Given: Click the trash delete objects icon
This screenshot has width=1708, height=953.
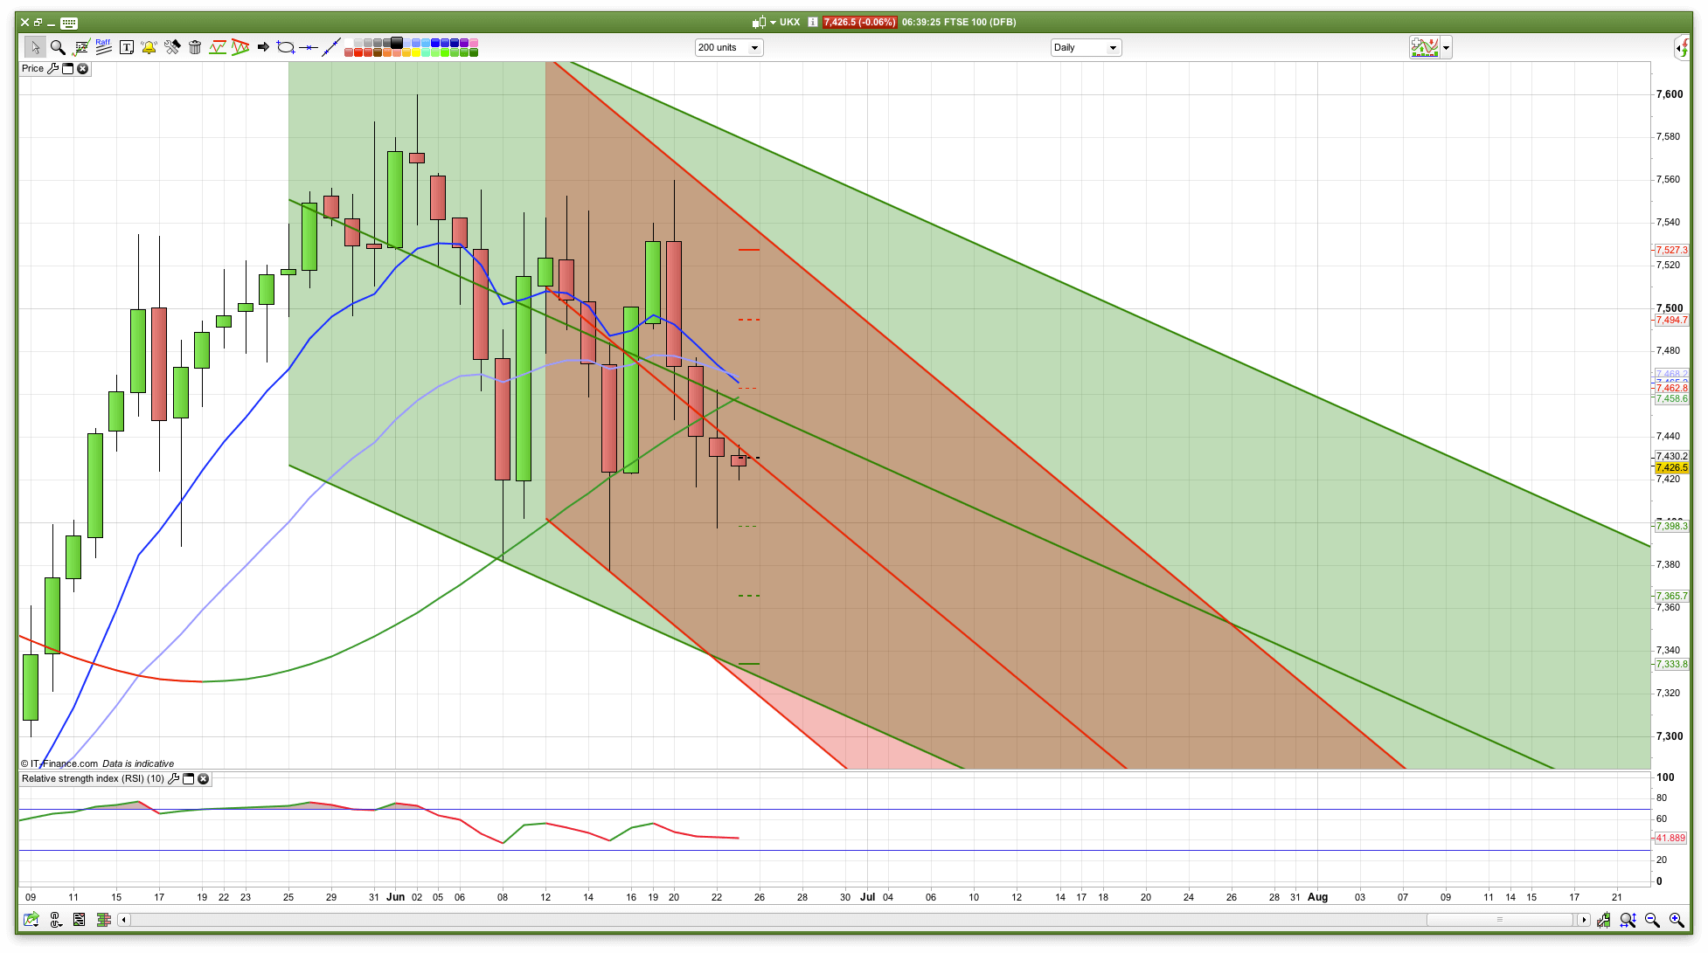Looking at the screenshot, I should [195, 47].
